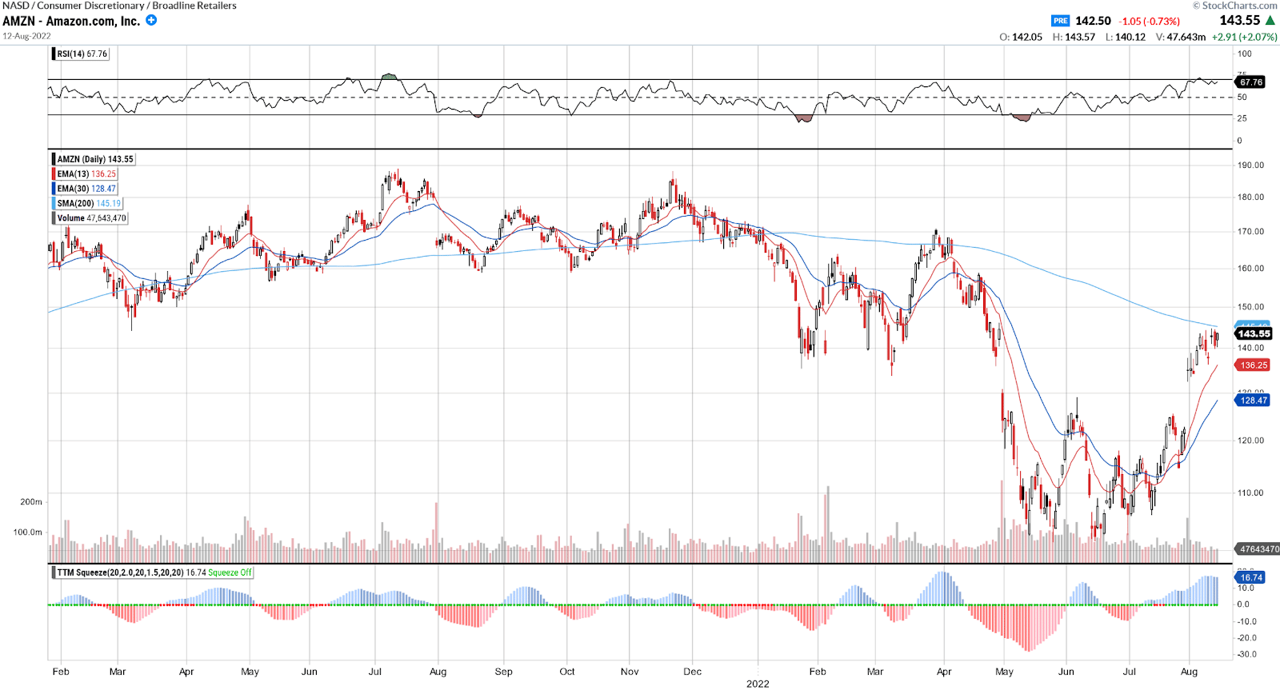This screenshot has height=690, width=1280.
Task: Click the Oct label on the time axis
Action: coord(567,672)
